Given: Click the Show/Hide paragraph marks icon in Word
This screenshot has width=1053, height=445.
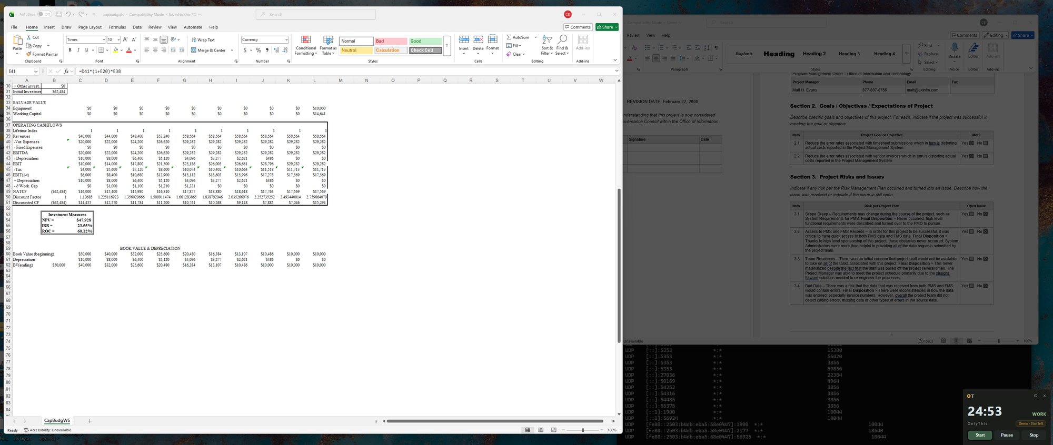Looking at the screenshot, I should point(716,48).
